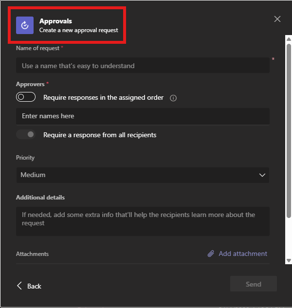Click the scrollbar down arrow
The height and width of the screenshot is (308, 292).
[x=289, y=261]
